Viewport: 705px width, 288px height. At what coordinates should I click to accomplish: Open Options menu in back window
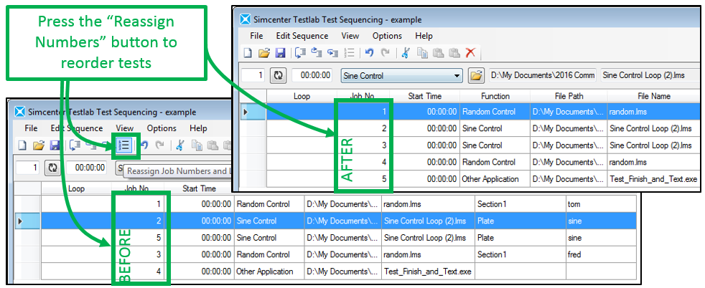(x=162, y=128)
